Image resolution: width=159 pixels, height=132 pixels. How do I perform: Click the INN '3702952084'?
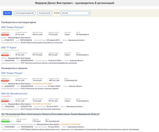(10, 127)
